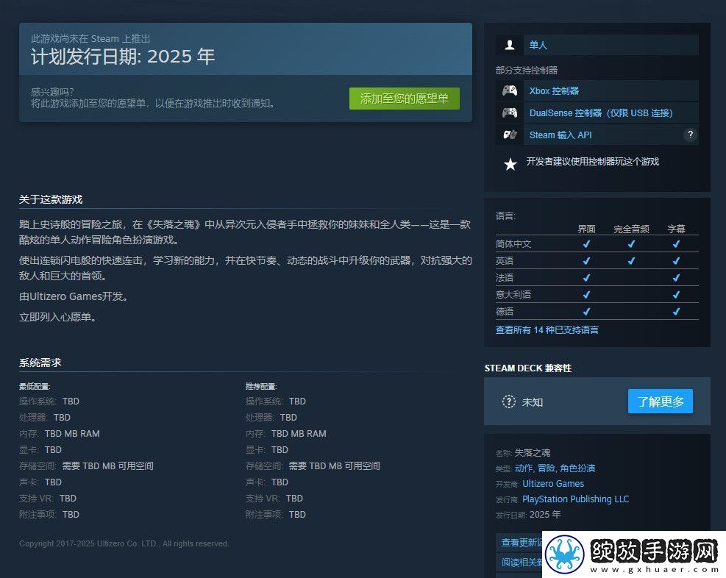The image size is (726, 578).
Task: Open the 单人 single-player category link
Action: point(538,45)
